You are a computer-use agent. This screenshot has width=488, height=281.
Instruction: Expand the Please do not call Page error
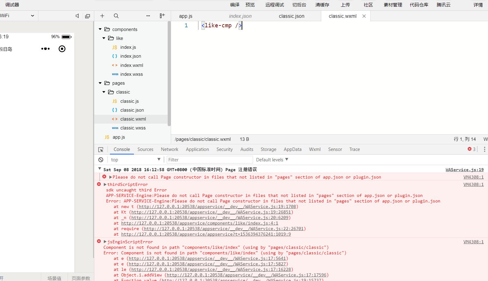pyautogui.click(x=111, y=177)
